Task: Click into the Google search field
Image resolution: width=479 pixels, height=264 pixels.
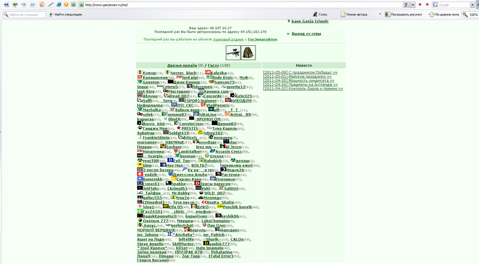Action: click(454, 5)
